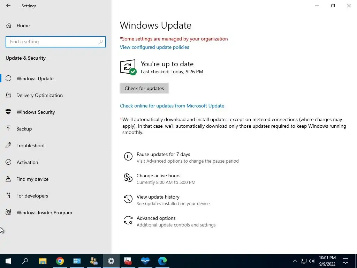Focus the Find a setting search box
The height and width of the screenshot is (268, 357).
55,42
